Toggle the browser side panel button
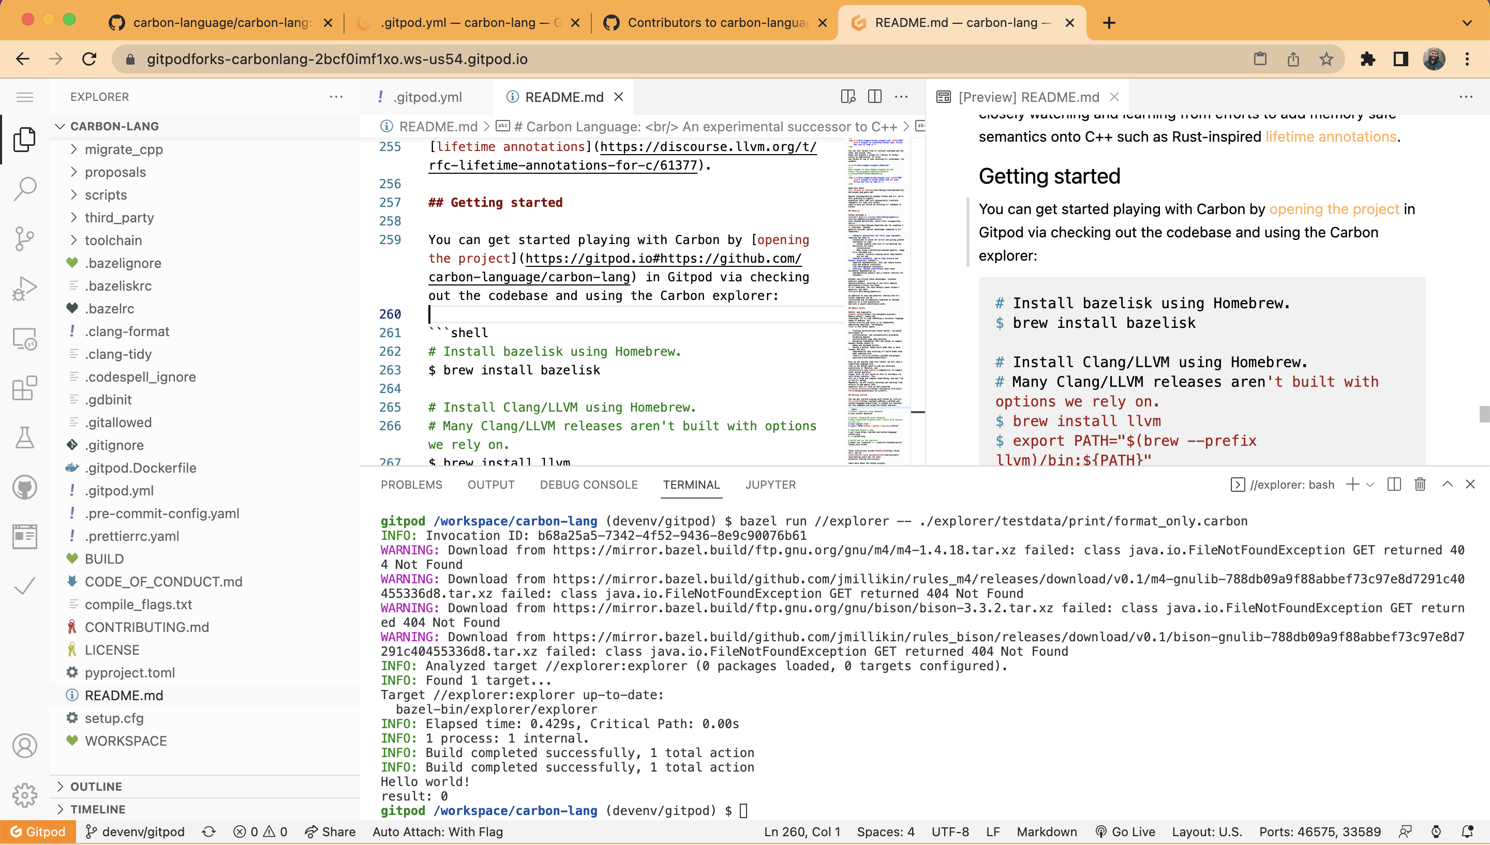This screenshot has width=1490, height=845. point(1400,58)
